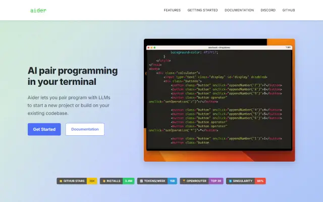This screenshot has width=323, height=202.
Task: Go to Getting Started in the navigation
Action: 202,10
